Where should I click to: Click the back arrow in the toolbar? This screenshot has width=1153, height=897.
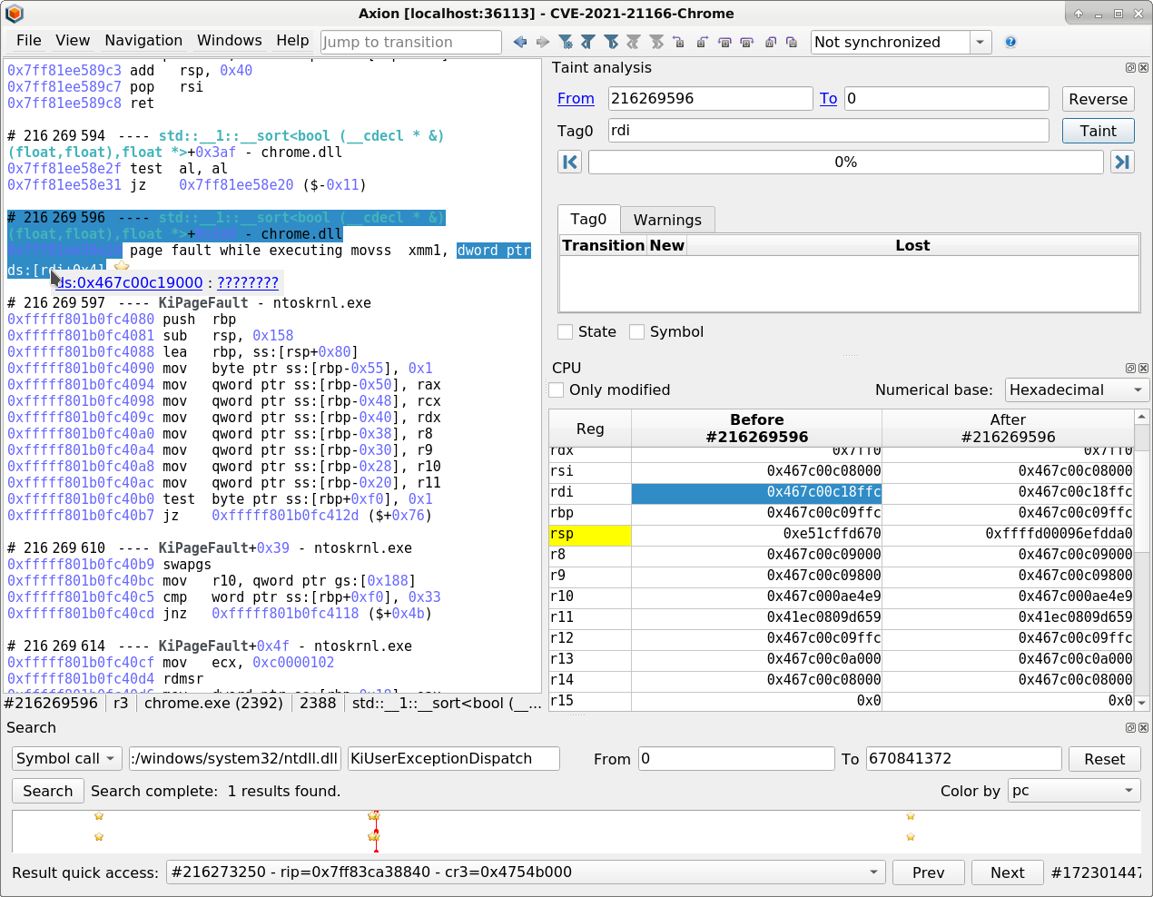(x=519, y=42)
